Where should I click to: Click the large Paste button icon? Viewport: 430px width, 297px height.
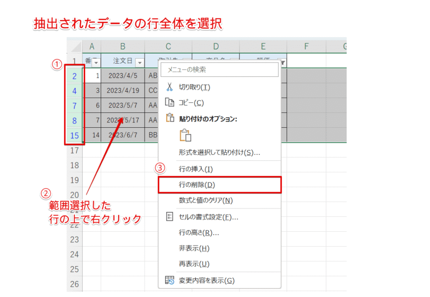click(185, 135)
